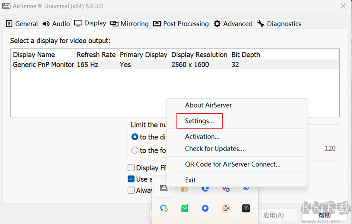Select the Generic PnP Monitor row
The image size is (352, 224).
click(x=43, y=64)
